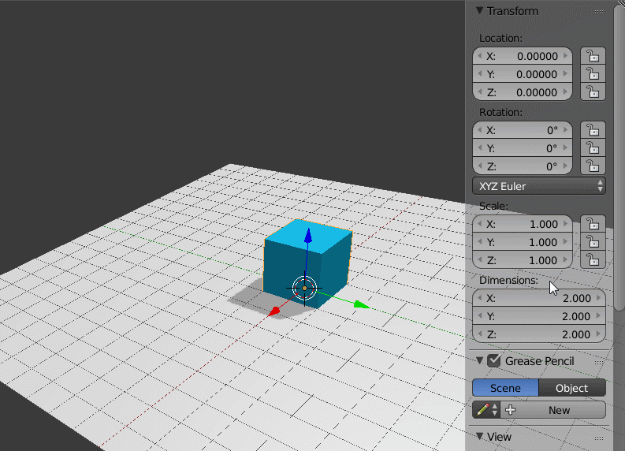Click the Rotation Z value field
This screenshot has width=625, height=451.
click(523, 166)
